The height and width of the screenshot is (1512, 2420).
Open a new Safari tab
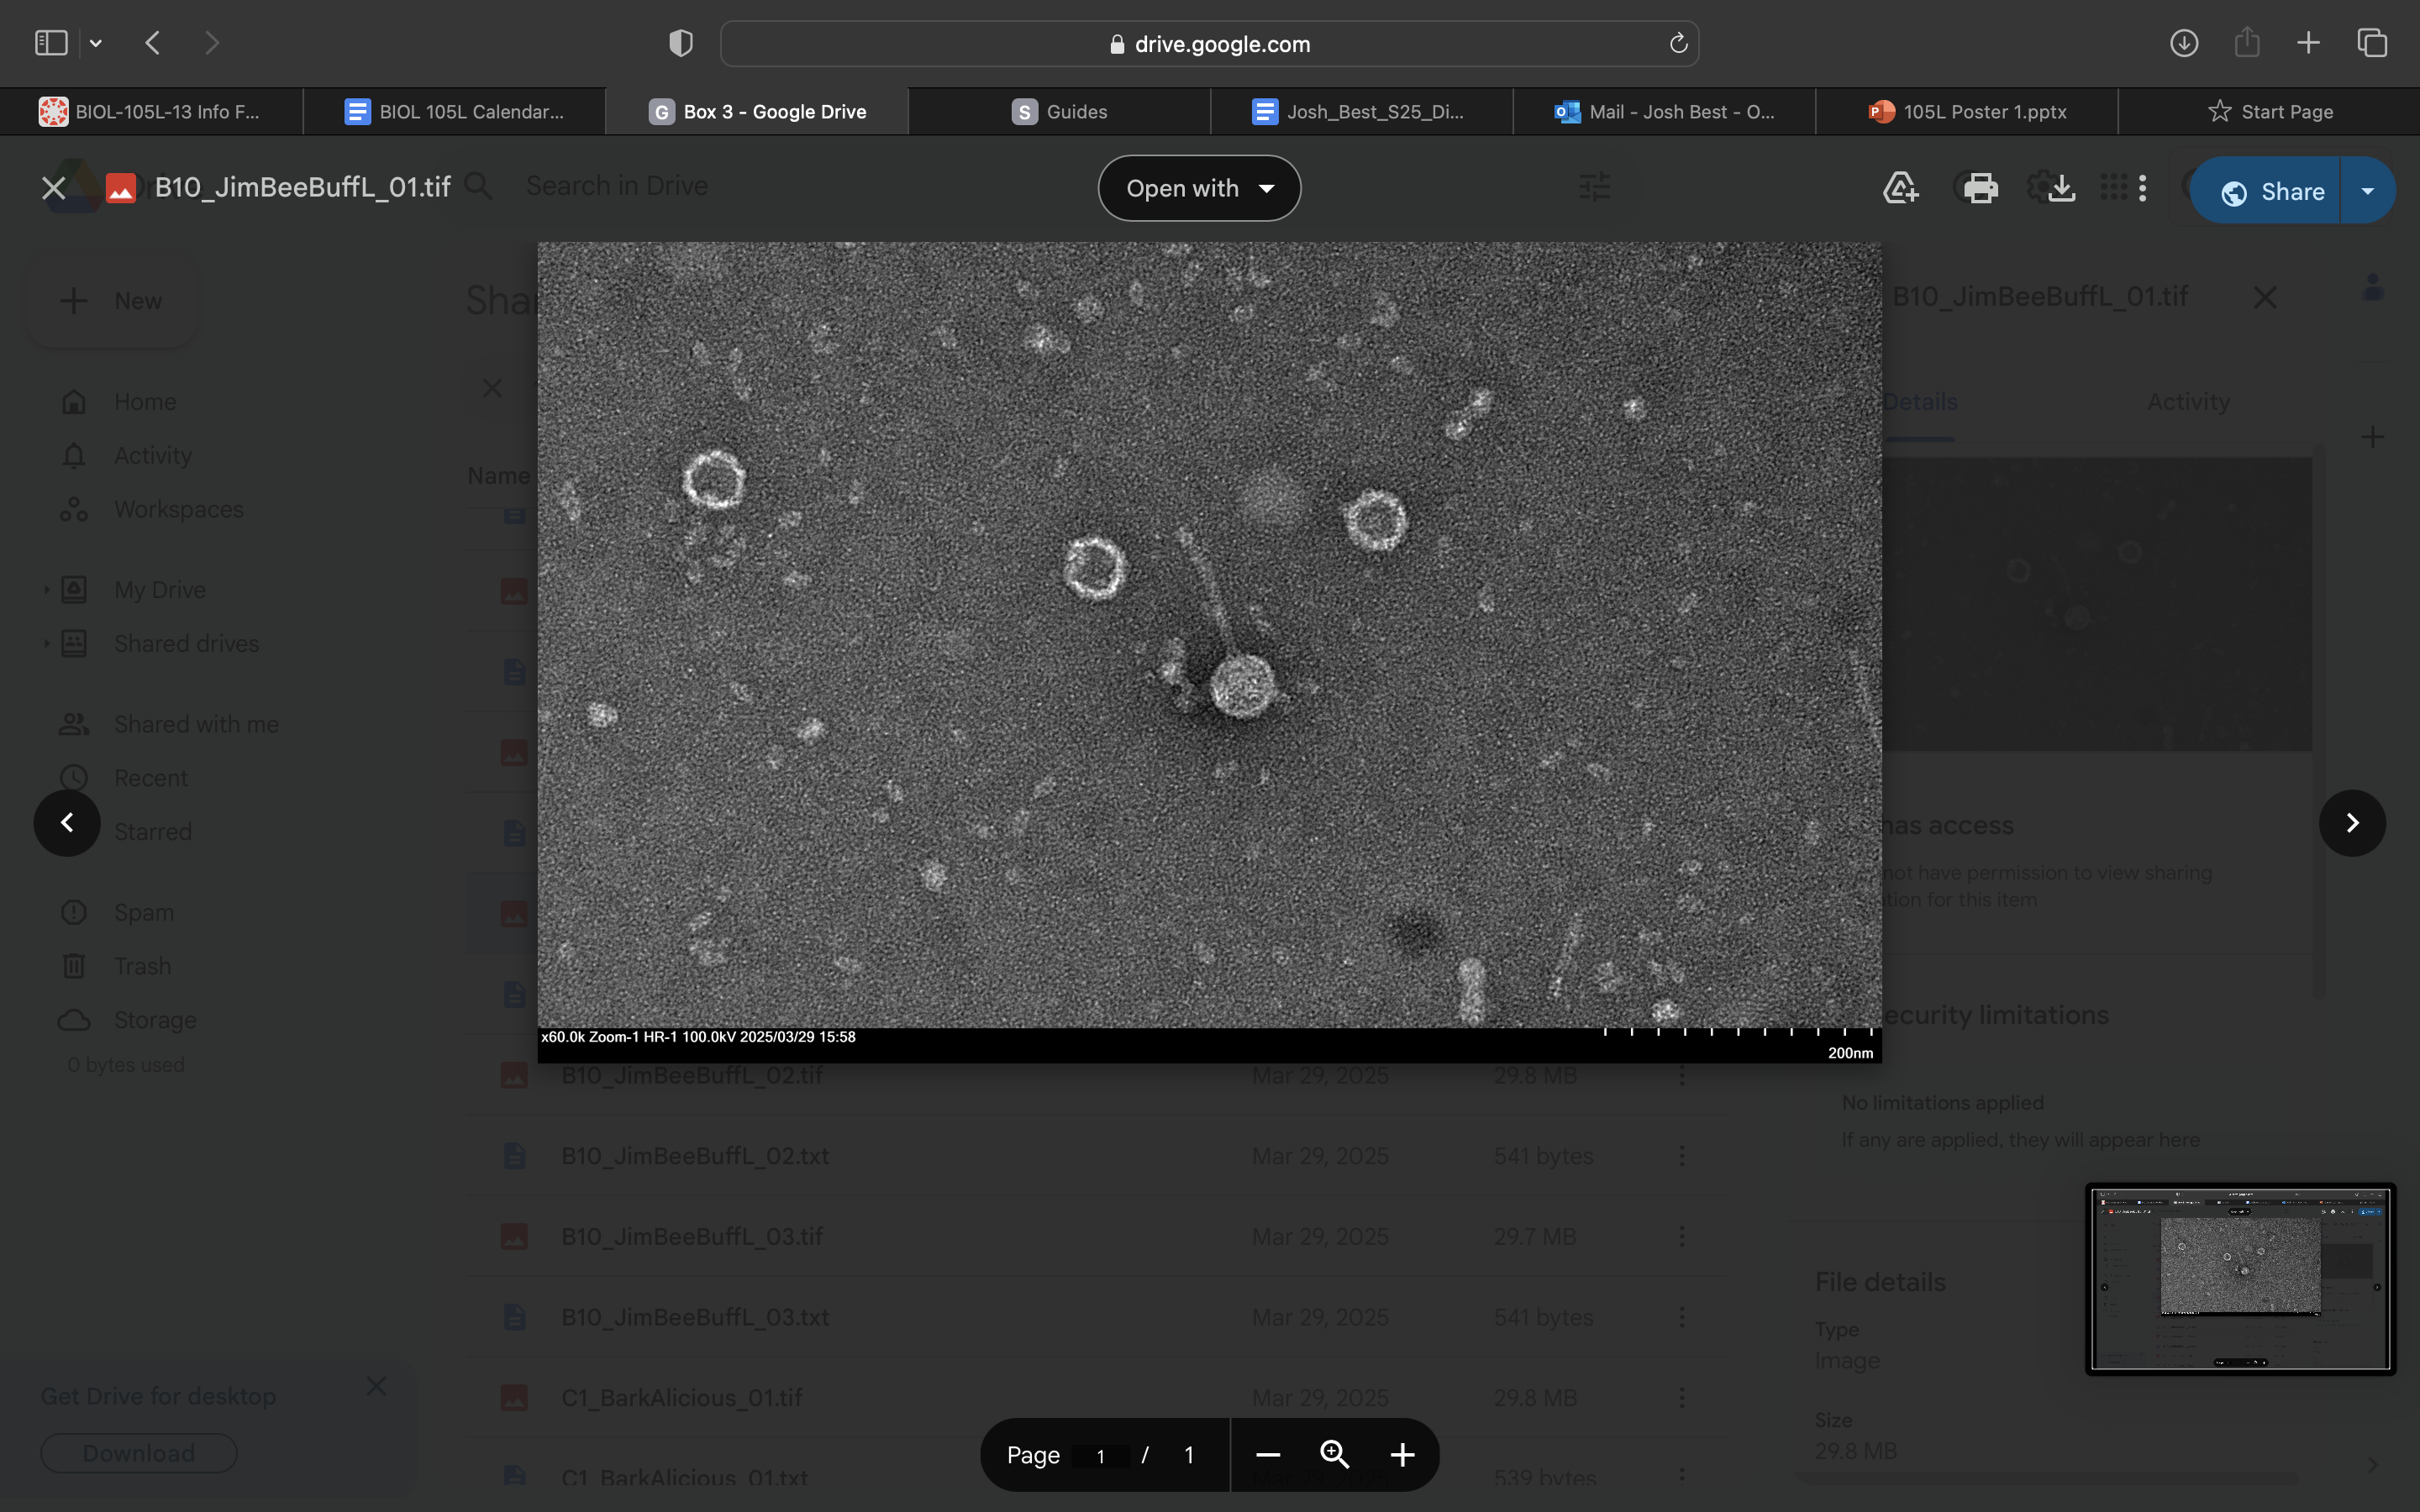(2308, 43)
